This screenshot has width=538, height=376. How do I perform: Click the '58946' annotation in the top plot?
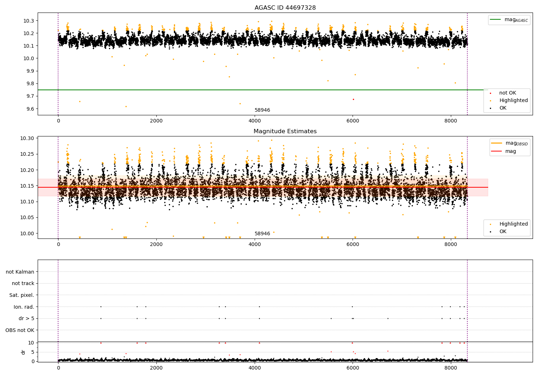coord(262,110)
